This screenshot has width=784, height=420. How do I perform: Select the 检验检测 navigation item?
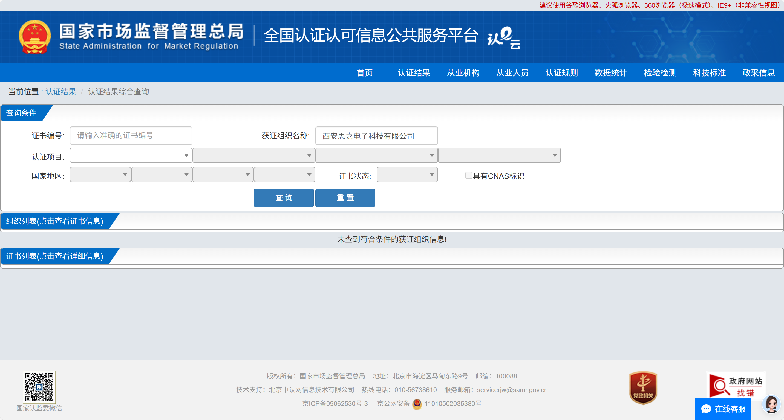tap(660, 73)
